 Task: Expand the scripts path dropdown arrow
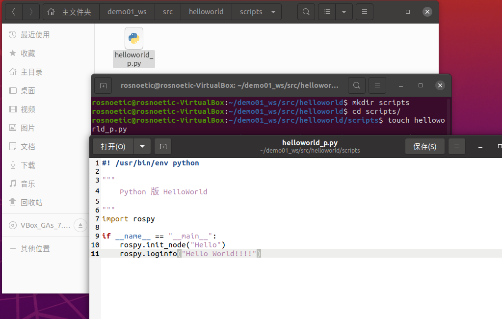[x=273, y=12]
